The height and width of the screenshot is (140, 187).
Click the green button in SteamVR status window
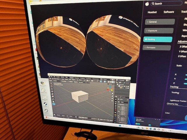point(138,124)
